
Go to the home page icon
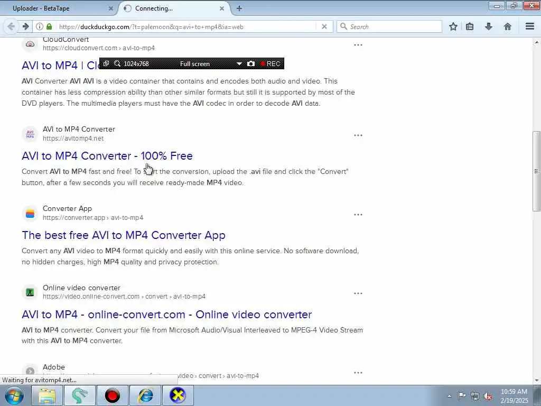point(508,26)
